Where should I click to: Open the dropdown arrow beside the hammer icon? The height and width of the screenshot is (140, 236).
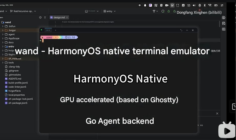157,11
